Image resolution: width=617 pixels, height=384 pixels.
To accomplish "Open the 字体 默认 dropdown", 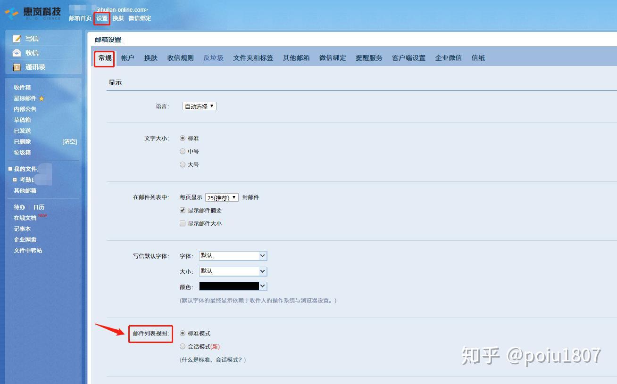I will pyautogui.click(x=233, y=256).
